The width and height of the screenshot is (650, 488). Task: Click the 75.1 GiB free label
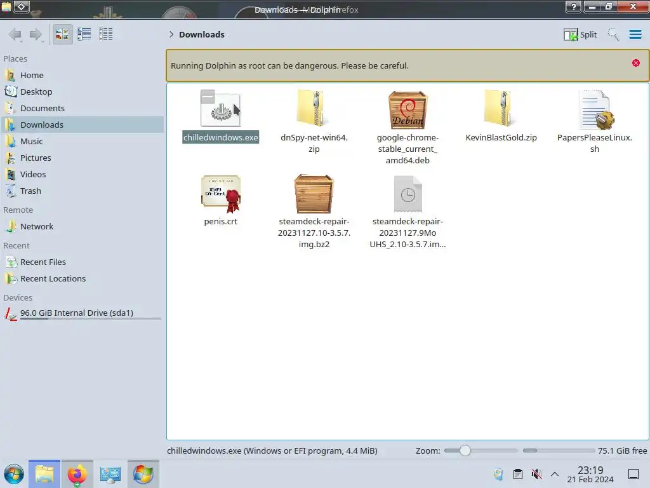click(x=622, y=451)
